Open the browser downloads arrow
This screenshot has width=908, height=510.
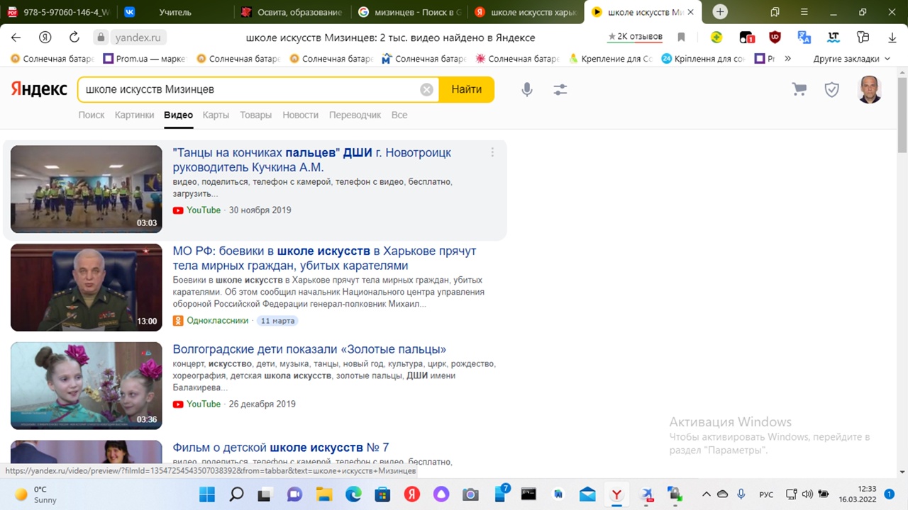coord(892,38)
